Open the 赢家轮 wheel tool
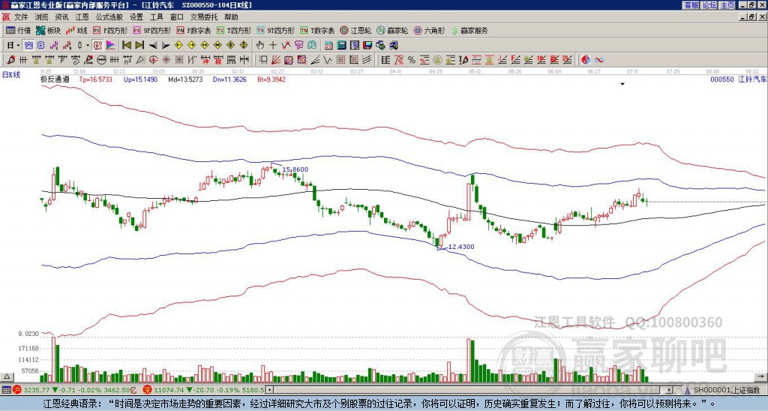The height and width of the screenshot is (411, 768). (x=392, y=30)
